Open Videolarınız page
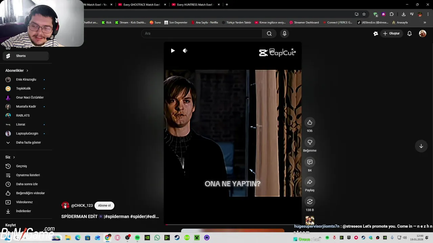The width and height of the screenshot is (433, 243). pyautogui.click(x=26, y=202)
